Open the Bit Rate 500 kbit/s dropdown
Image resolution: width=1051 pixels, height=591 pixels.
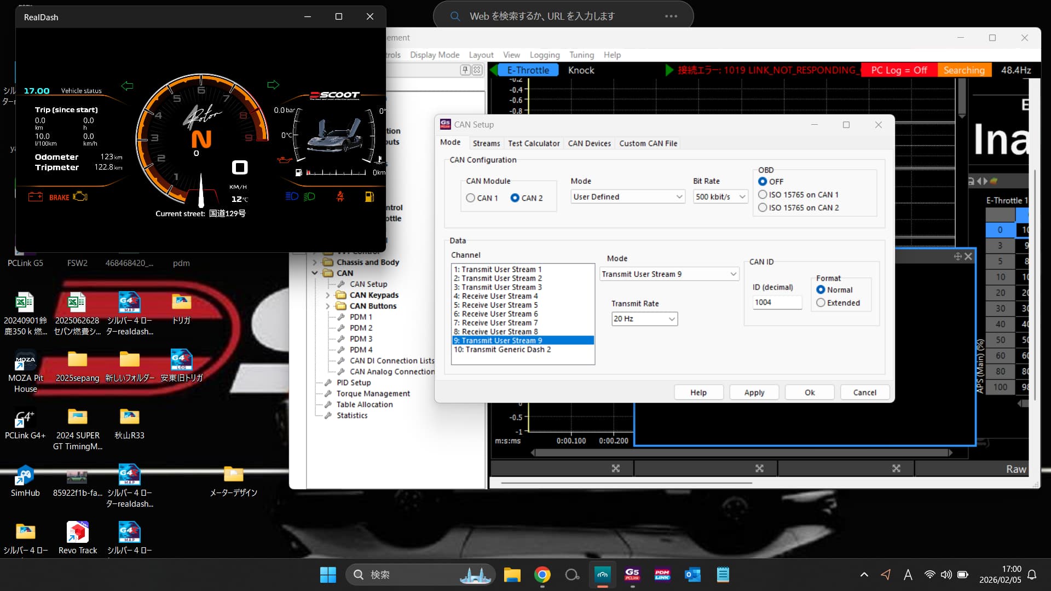click(720, 197)
